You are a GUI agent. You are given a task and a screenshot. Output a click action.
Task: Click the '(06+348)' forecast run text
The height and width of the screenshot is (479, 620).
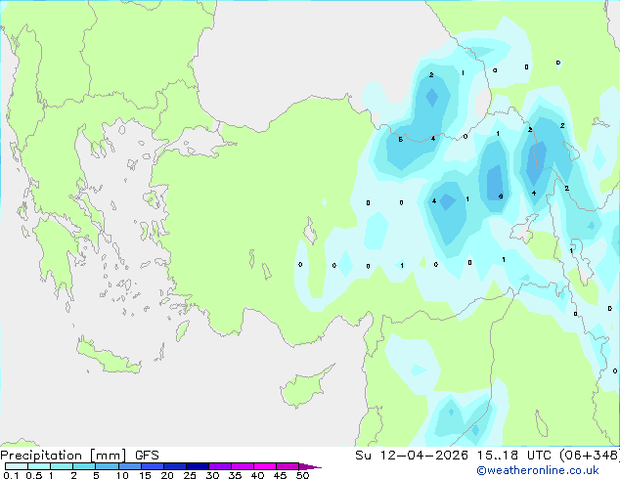pos(590,456)
